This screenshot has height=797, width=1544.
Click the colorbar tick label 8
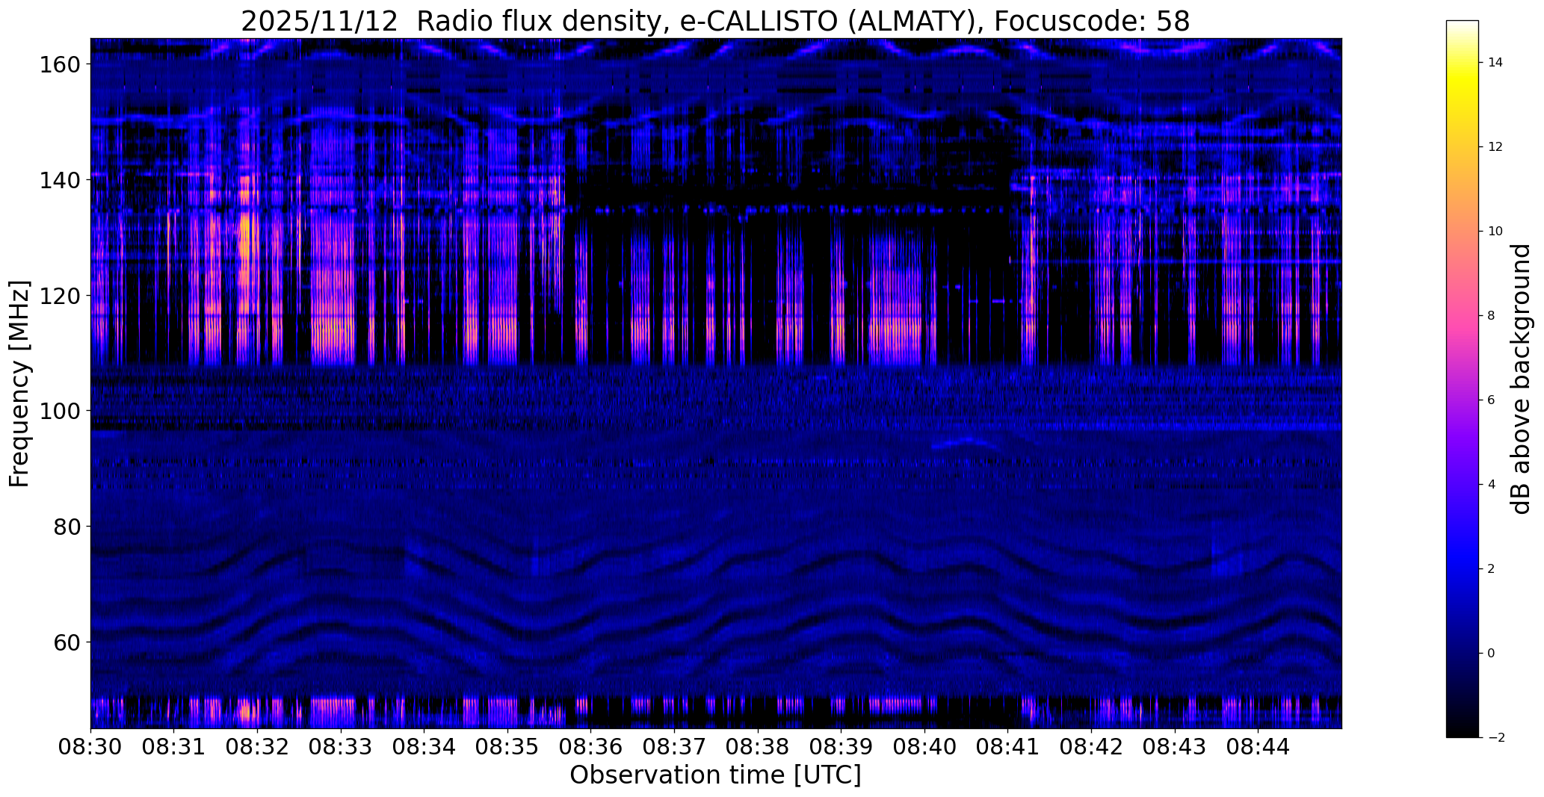click(x=1492, y=316)
